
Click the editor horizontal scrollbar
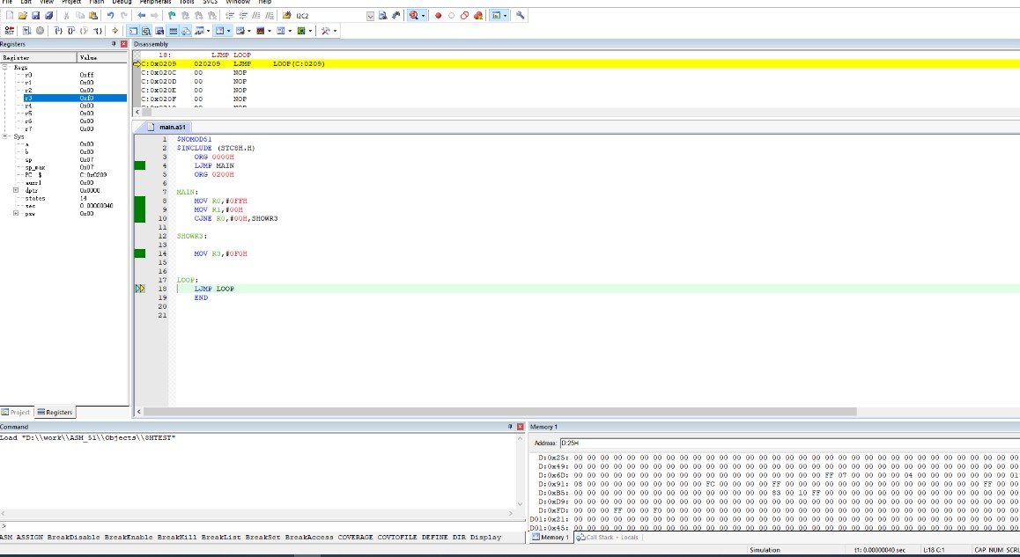pos(499,412)
